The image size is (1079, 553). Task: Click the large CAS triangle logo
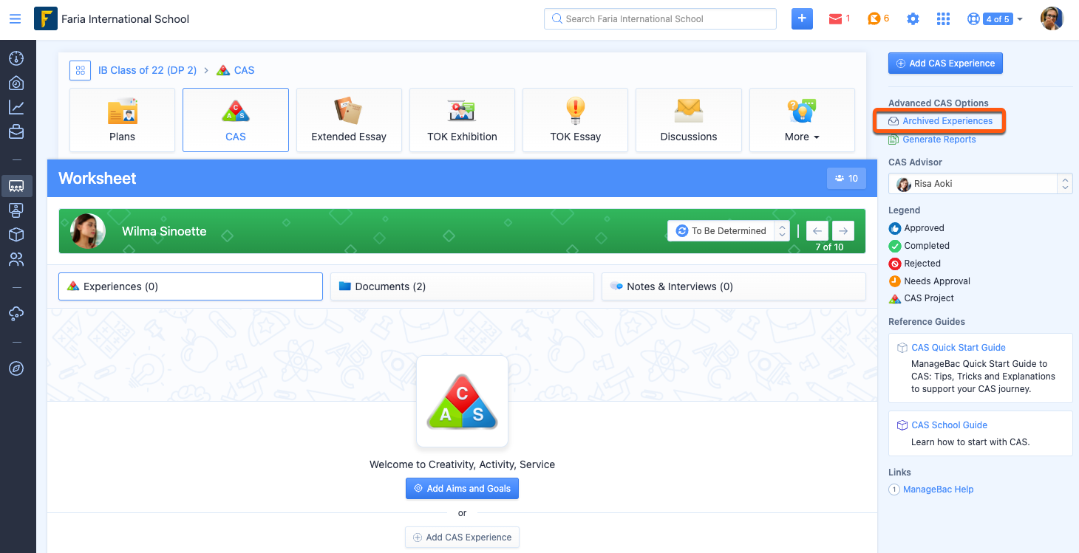pos(462,402)
